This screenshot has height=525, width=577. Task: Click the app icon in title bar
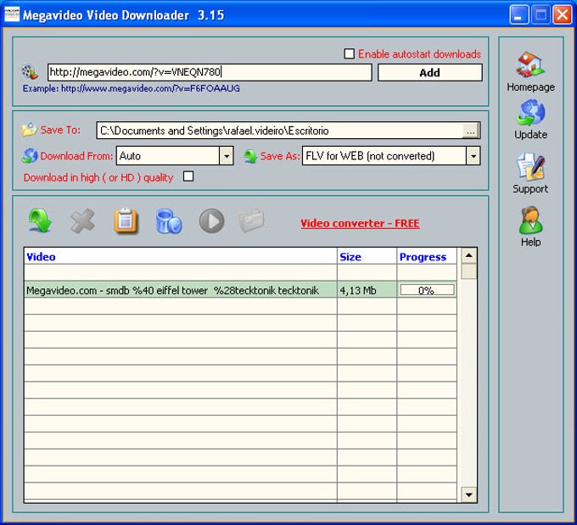point(12,14)
